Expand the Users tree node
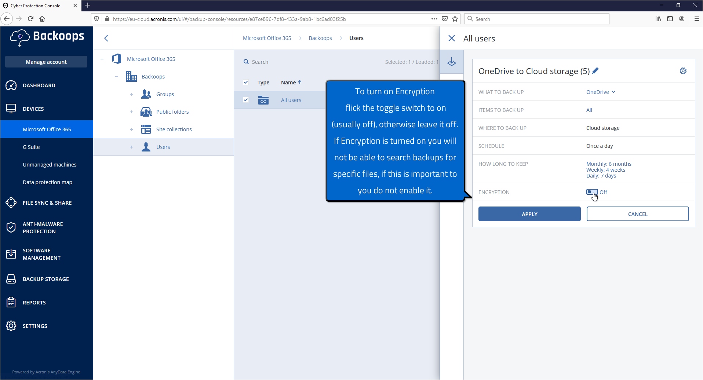Viewport: 703px width, 380px height. point(131,147)
